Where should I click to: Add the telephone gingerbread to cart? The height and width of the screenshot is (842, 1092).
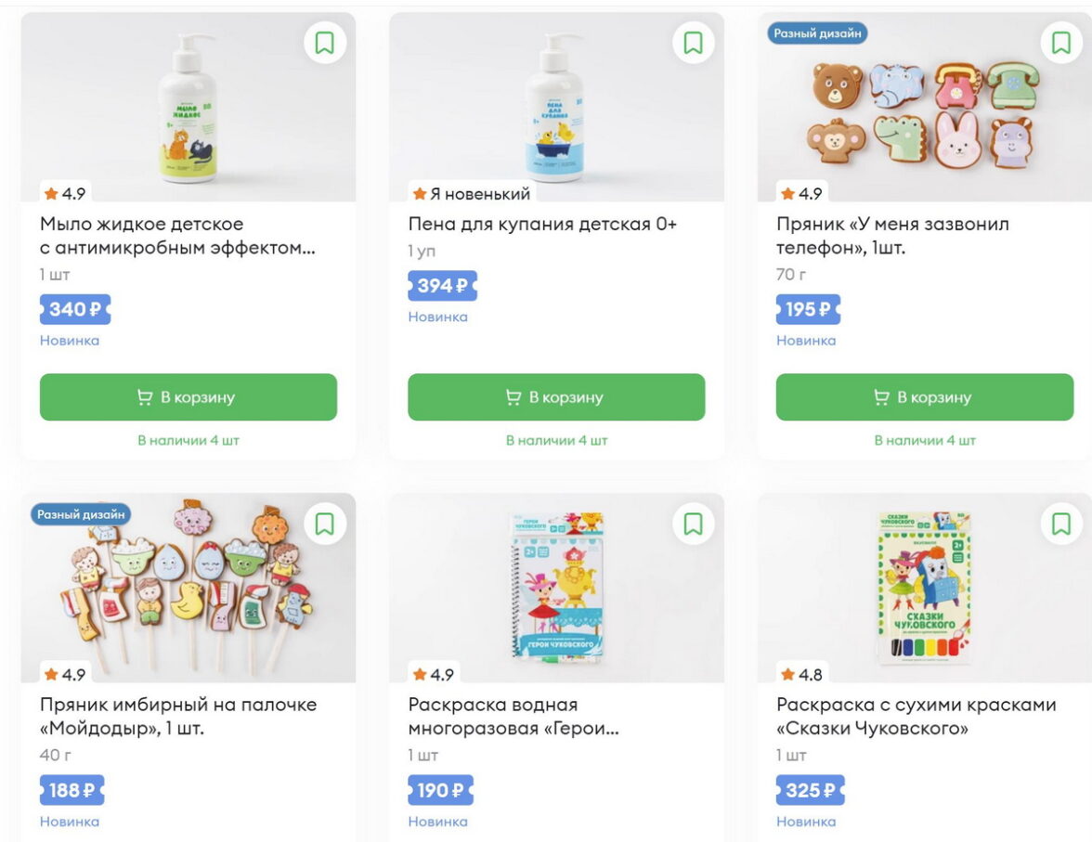point(925,397)
